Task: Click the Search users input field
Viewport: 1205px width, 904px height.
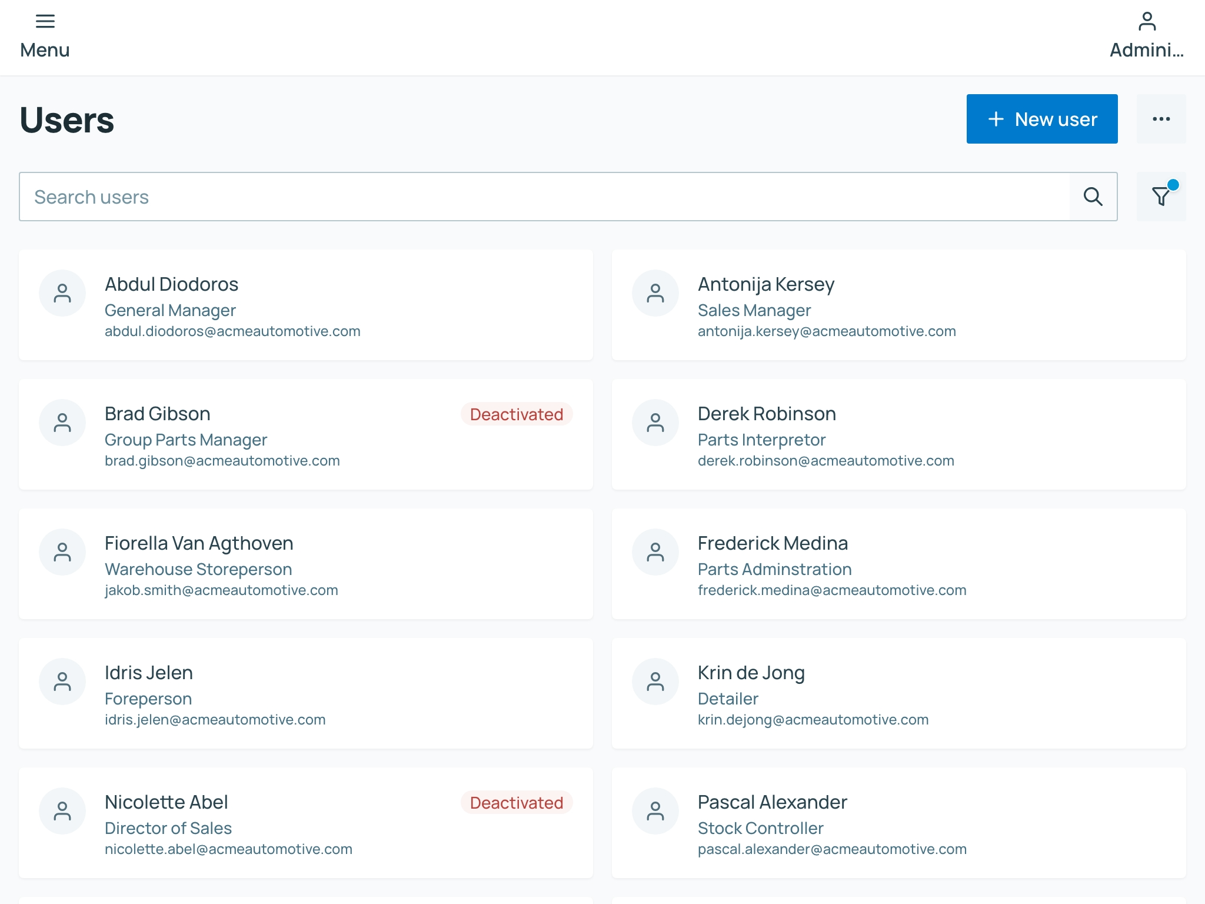Action: pos(544,197)
